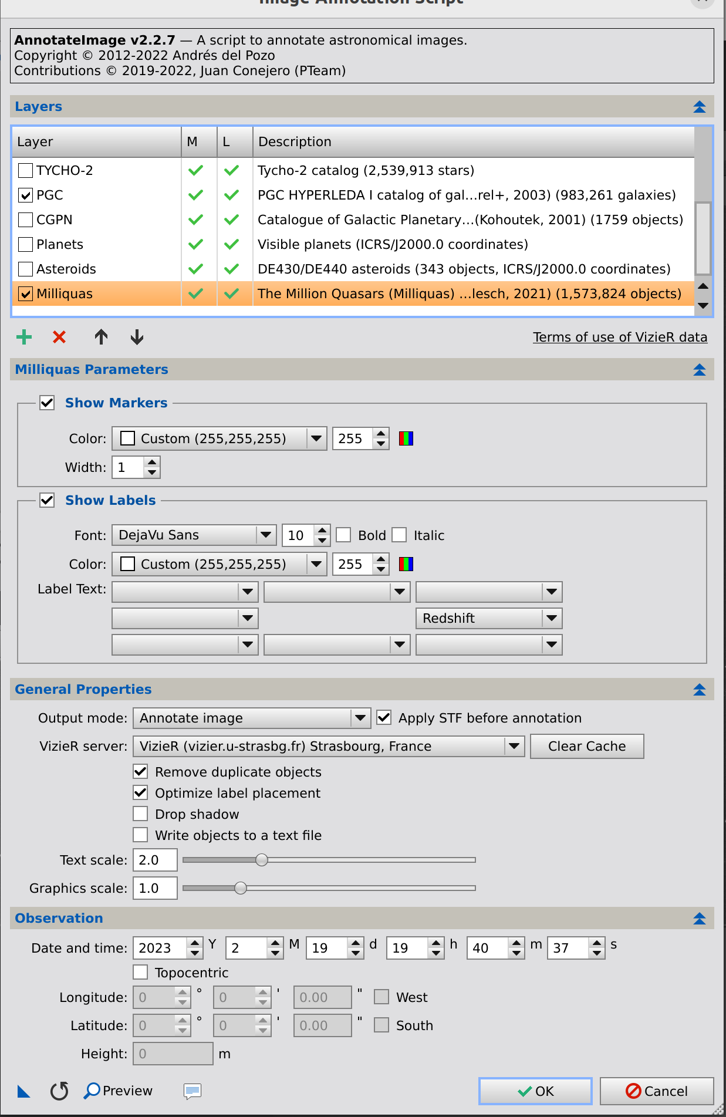Uncheck Optimize label placement
The height and width of the screenshot is (1117, 726).
click(140, 792)
